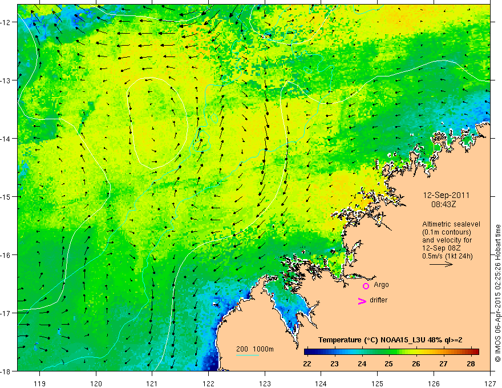Click longitude axis label 125

[378, 383]
